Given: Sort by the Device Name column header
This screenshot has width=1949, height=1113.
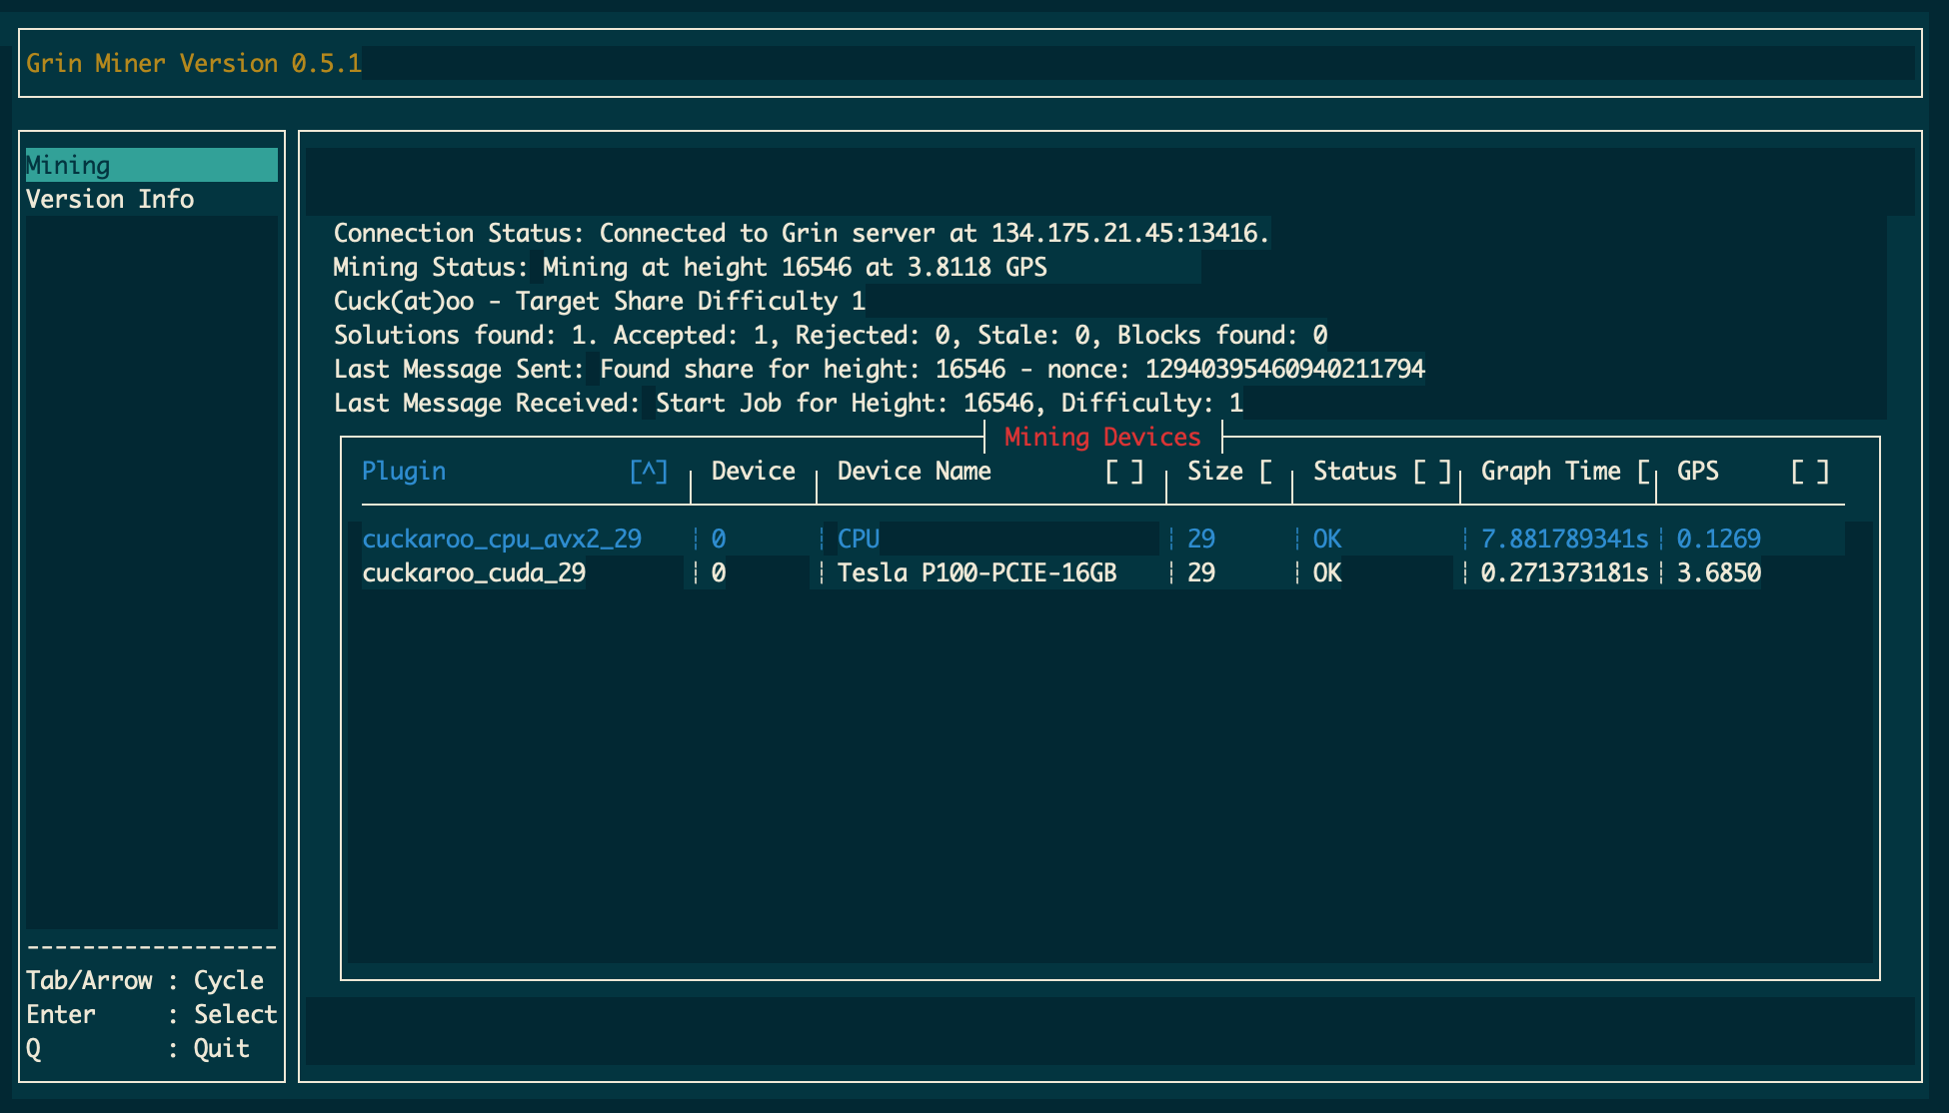Looking at the screenshot, I should [x=915, y=471].
